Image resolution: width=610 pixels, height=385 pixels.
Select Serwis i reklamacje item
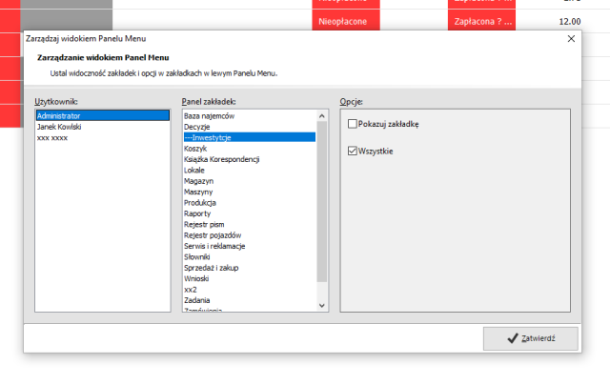click(x=250, y=246)
